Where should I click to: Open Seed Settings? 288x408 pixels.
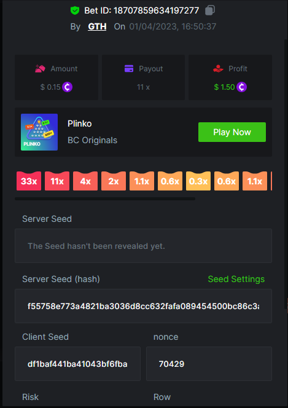tap(236, 279)
